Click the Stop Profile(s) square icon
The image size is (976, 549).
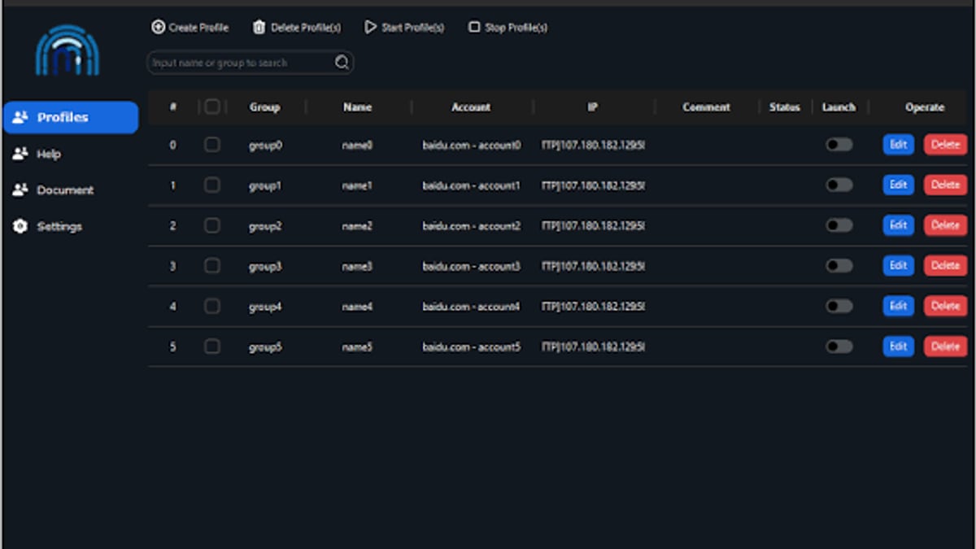point(474,27)
